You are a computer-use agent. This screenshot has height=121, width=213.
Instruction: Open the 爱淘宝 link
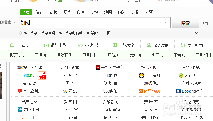(70, 75)
